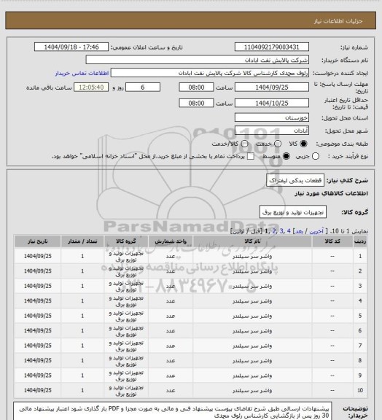Click price validity date 1404/10/25 field

[272, 103]
